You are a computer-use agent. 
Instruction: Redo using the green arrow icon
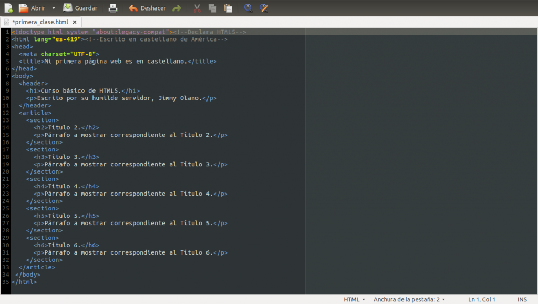[x=177, y=8]
